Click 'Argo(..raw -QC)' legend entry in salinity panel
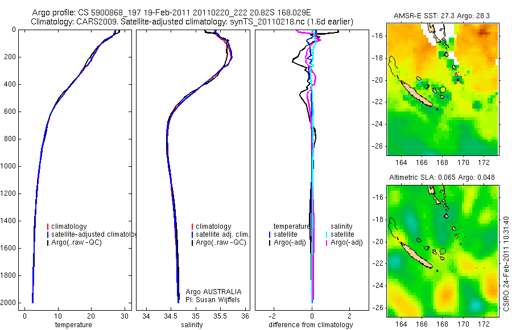This screenshot has width=512, height=330. click(221, 242)
